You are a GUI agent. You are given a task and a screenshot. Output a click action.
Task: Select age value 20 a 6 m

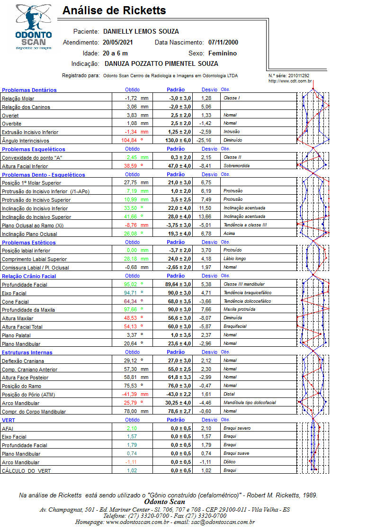coord(115,53)
